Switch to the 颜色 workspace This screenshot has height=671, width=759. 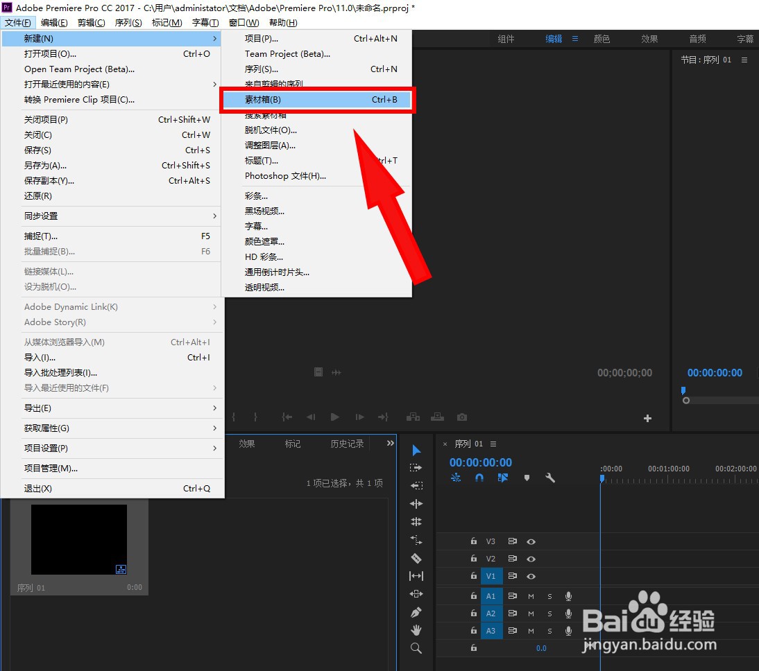(x=602, y=39)
